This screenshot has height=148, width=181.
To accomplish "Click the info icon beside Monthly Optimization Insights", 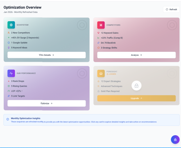I will click(8, 119).
